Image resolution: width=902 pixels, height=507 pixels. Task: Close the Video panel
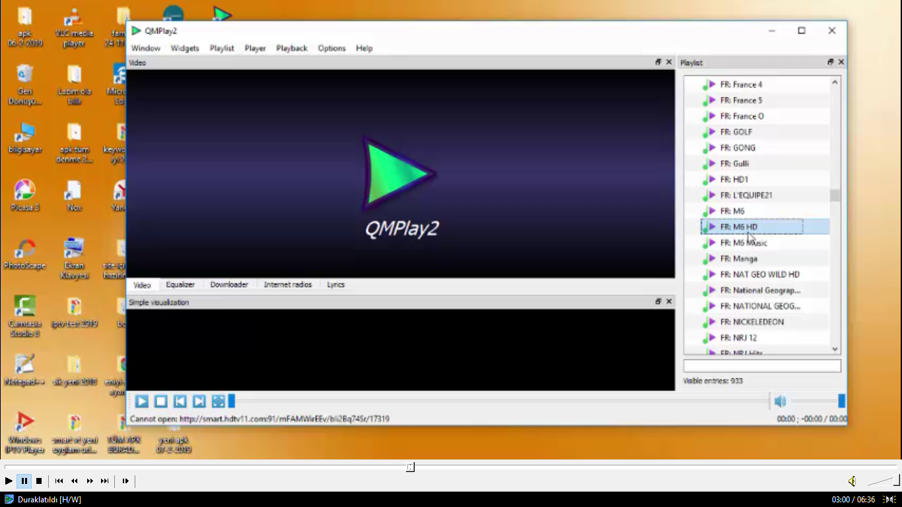click(669, 62)
